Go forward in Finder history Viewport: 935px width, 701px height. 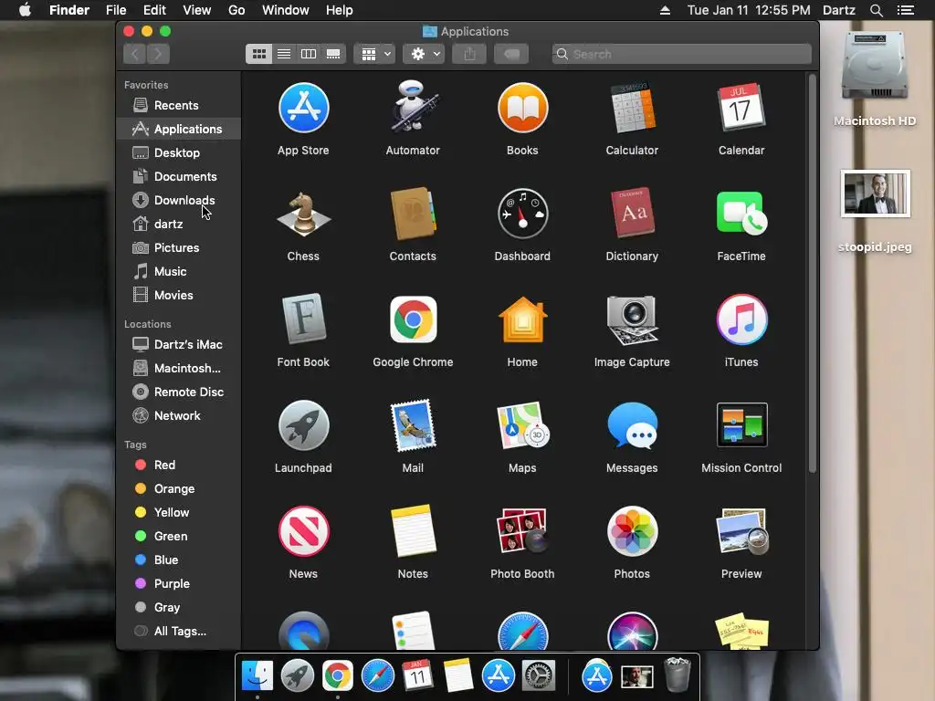pyautogui.click(x=158, y=54)
